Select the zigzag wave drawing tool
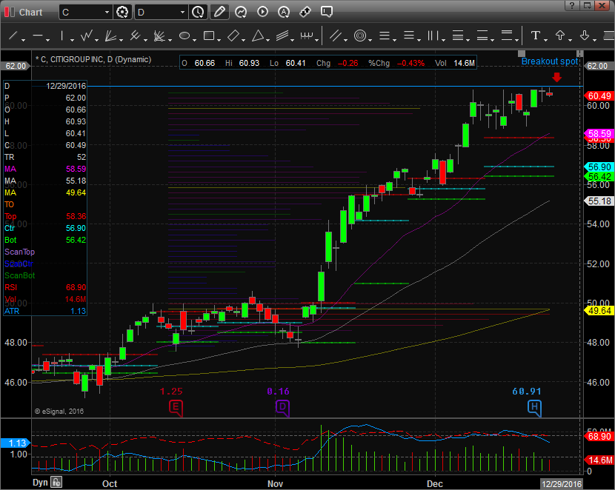Viewport: 615px width, 490px height. click(87, 36)
